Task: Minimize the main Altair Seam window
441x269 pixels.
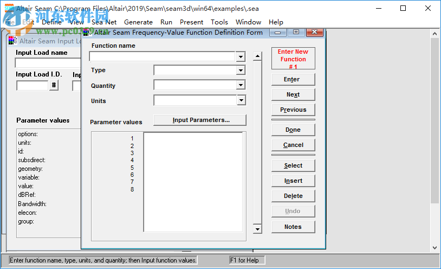Action: point(379,9)
